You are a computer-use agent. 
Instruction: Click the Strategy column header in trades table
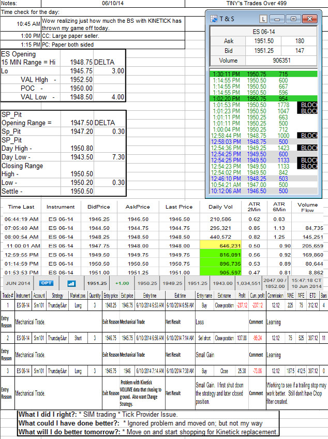57,296
